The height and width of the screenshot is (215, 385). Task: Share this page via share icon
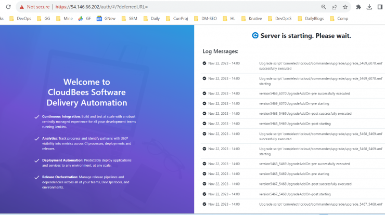tap(335, 7)
